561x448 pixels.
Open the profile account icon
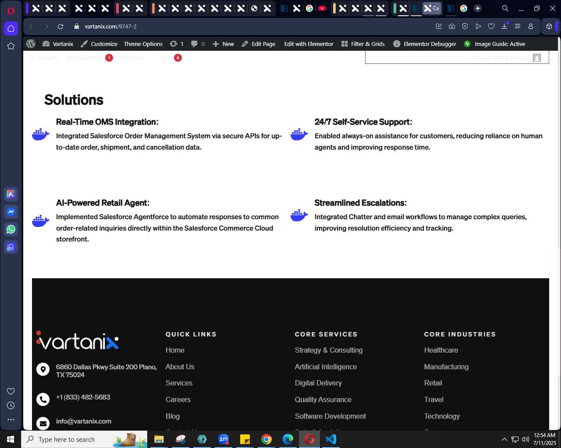pyautogui.click(x=531, y=26)
